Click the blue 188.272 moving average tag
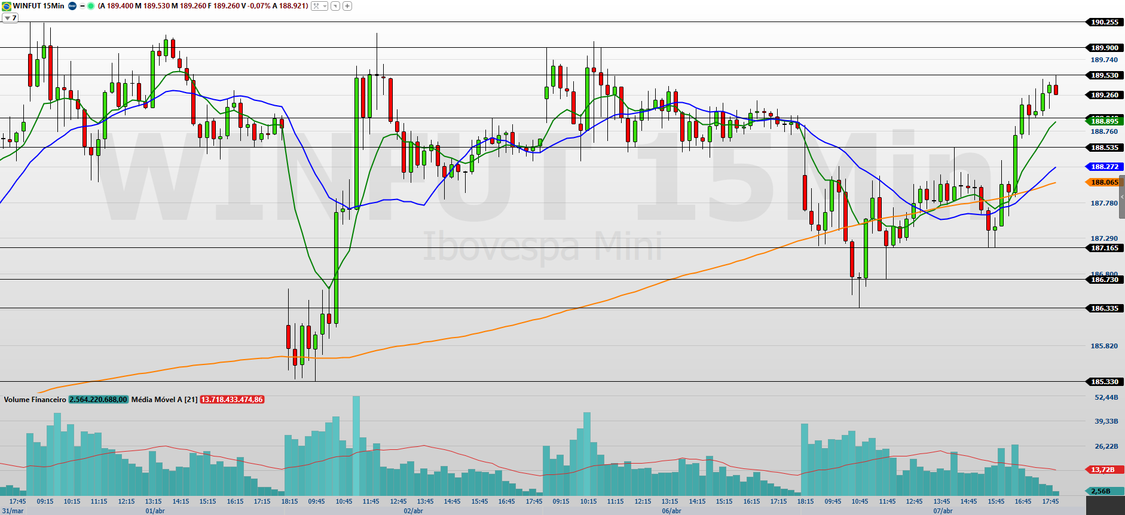Screen dimensions: 1125x515 pos(1103,167)
